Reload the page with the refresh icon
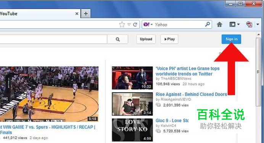 (x=135, y=24)
